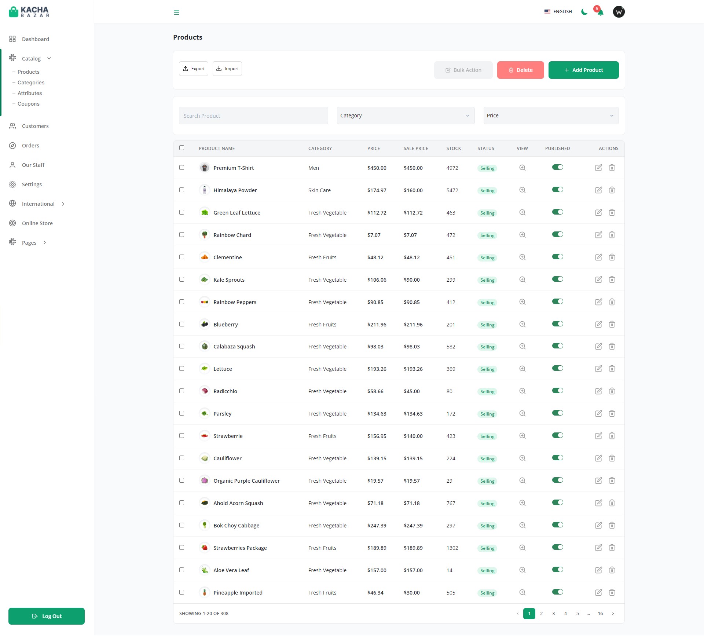
Task: Collapse the sidebar with the hamburger icon
Action: click(176, 12)
